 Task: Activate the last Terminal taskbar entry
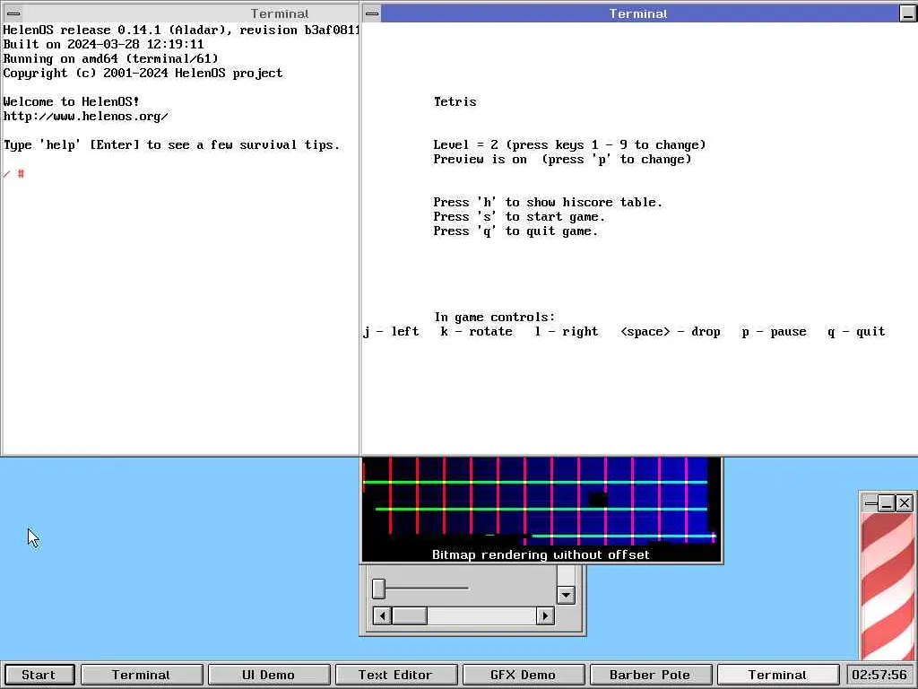(x=777, y=675)
